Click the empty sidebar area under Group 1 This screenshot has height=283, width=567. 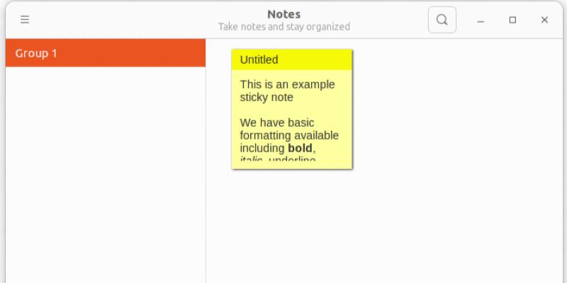(x=106, y=177)
